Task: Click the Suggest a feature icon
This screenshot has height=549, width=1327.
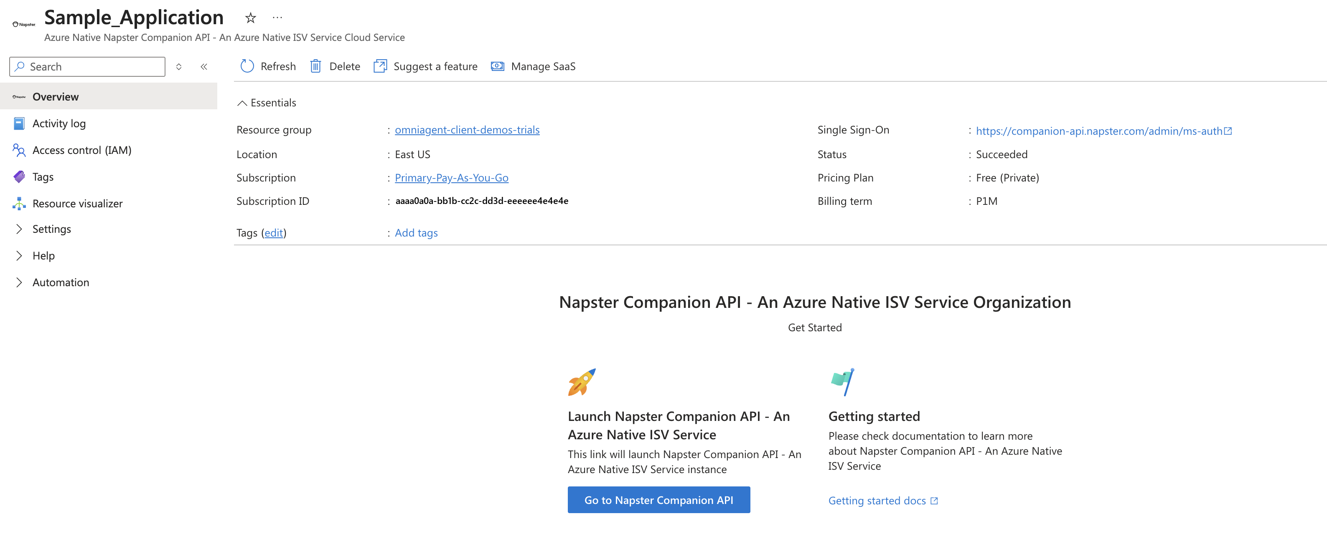Action: click(380, 66)
